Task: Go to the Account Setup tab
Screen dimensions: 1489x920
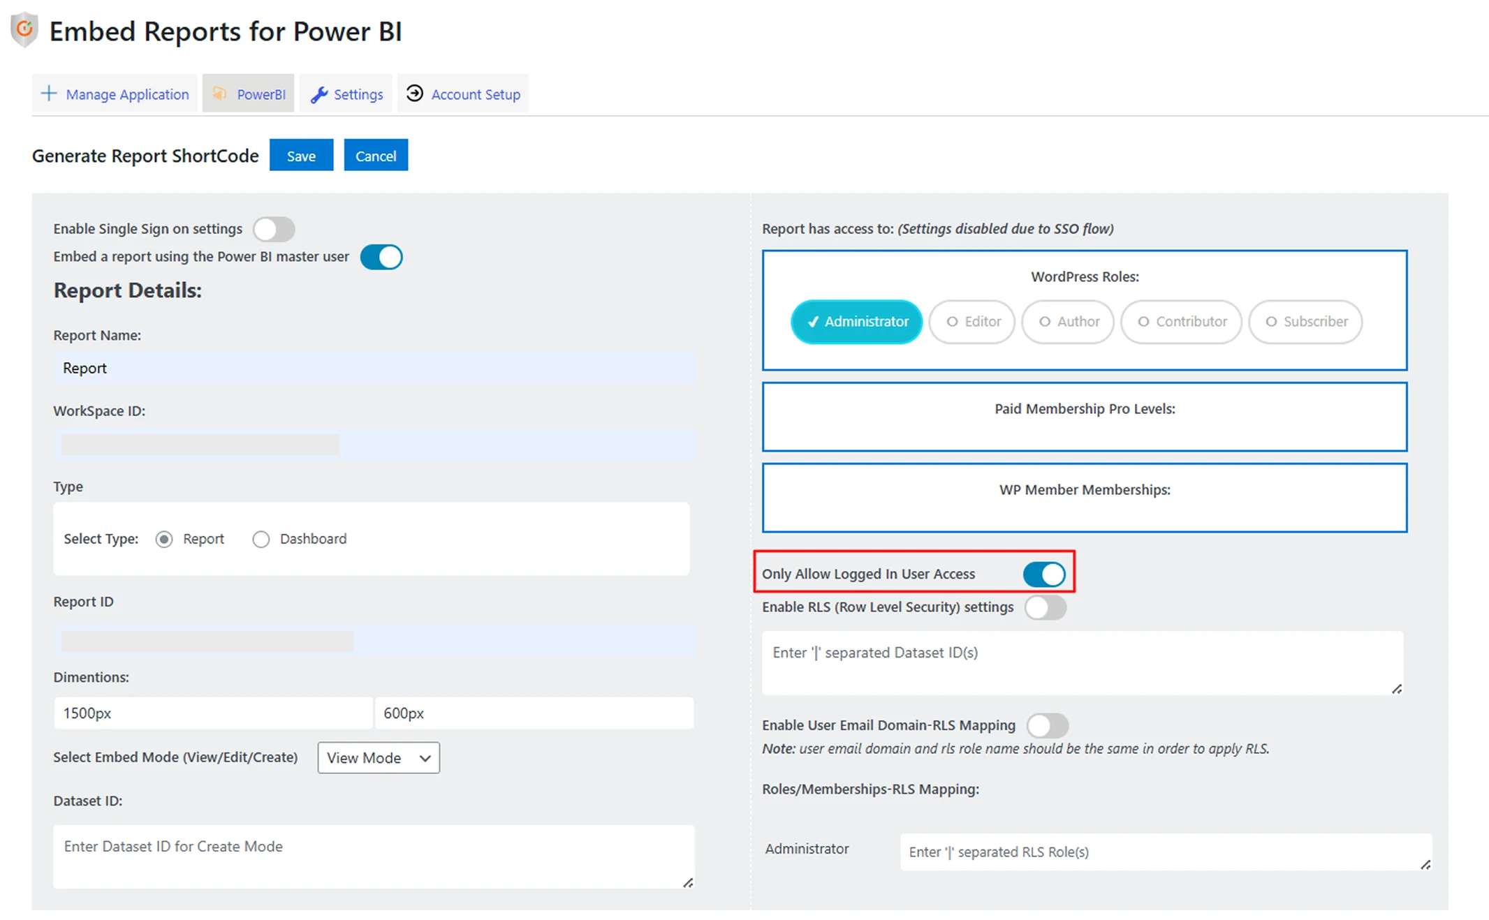Action: 463,94
